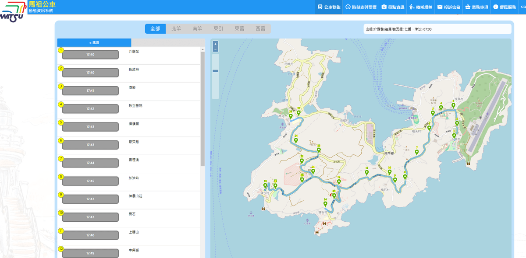
Task: Click the briefcase icon for 業務事項
Action: [x=468, y=7]
